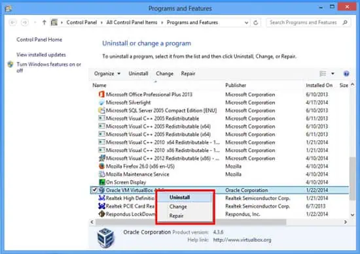This screenshot has height=254, width=360.
Task: Click the Realtek High Definition audio icon
Action: [101, 198]
